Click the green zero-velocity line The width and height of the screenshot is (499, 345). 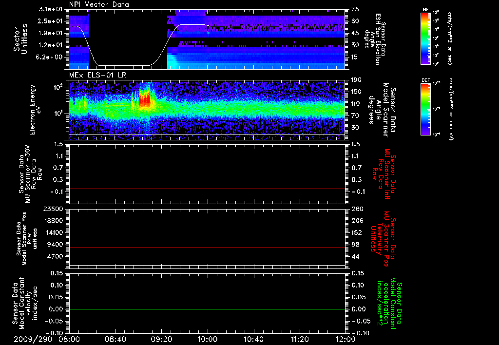click(x=207, y=309)
